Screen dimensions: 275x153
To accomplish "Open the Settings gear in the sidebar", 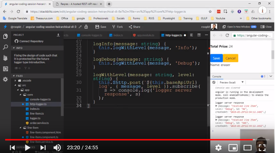I will point(5,79).
